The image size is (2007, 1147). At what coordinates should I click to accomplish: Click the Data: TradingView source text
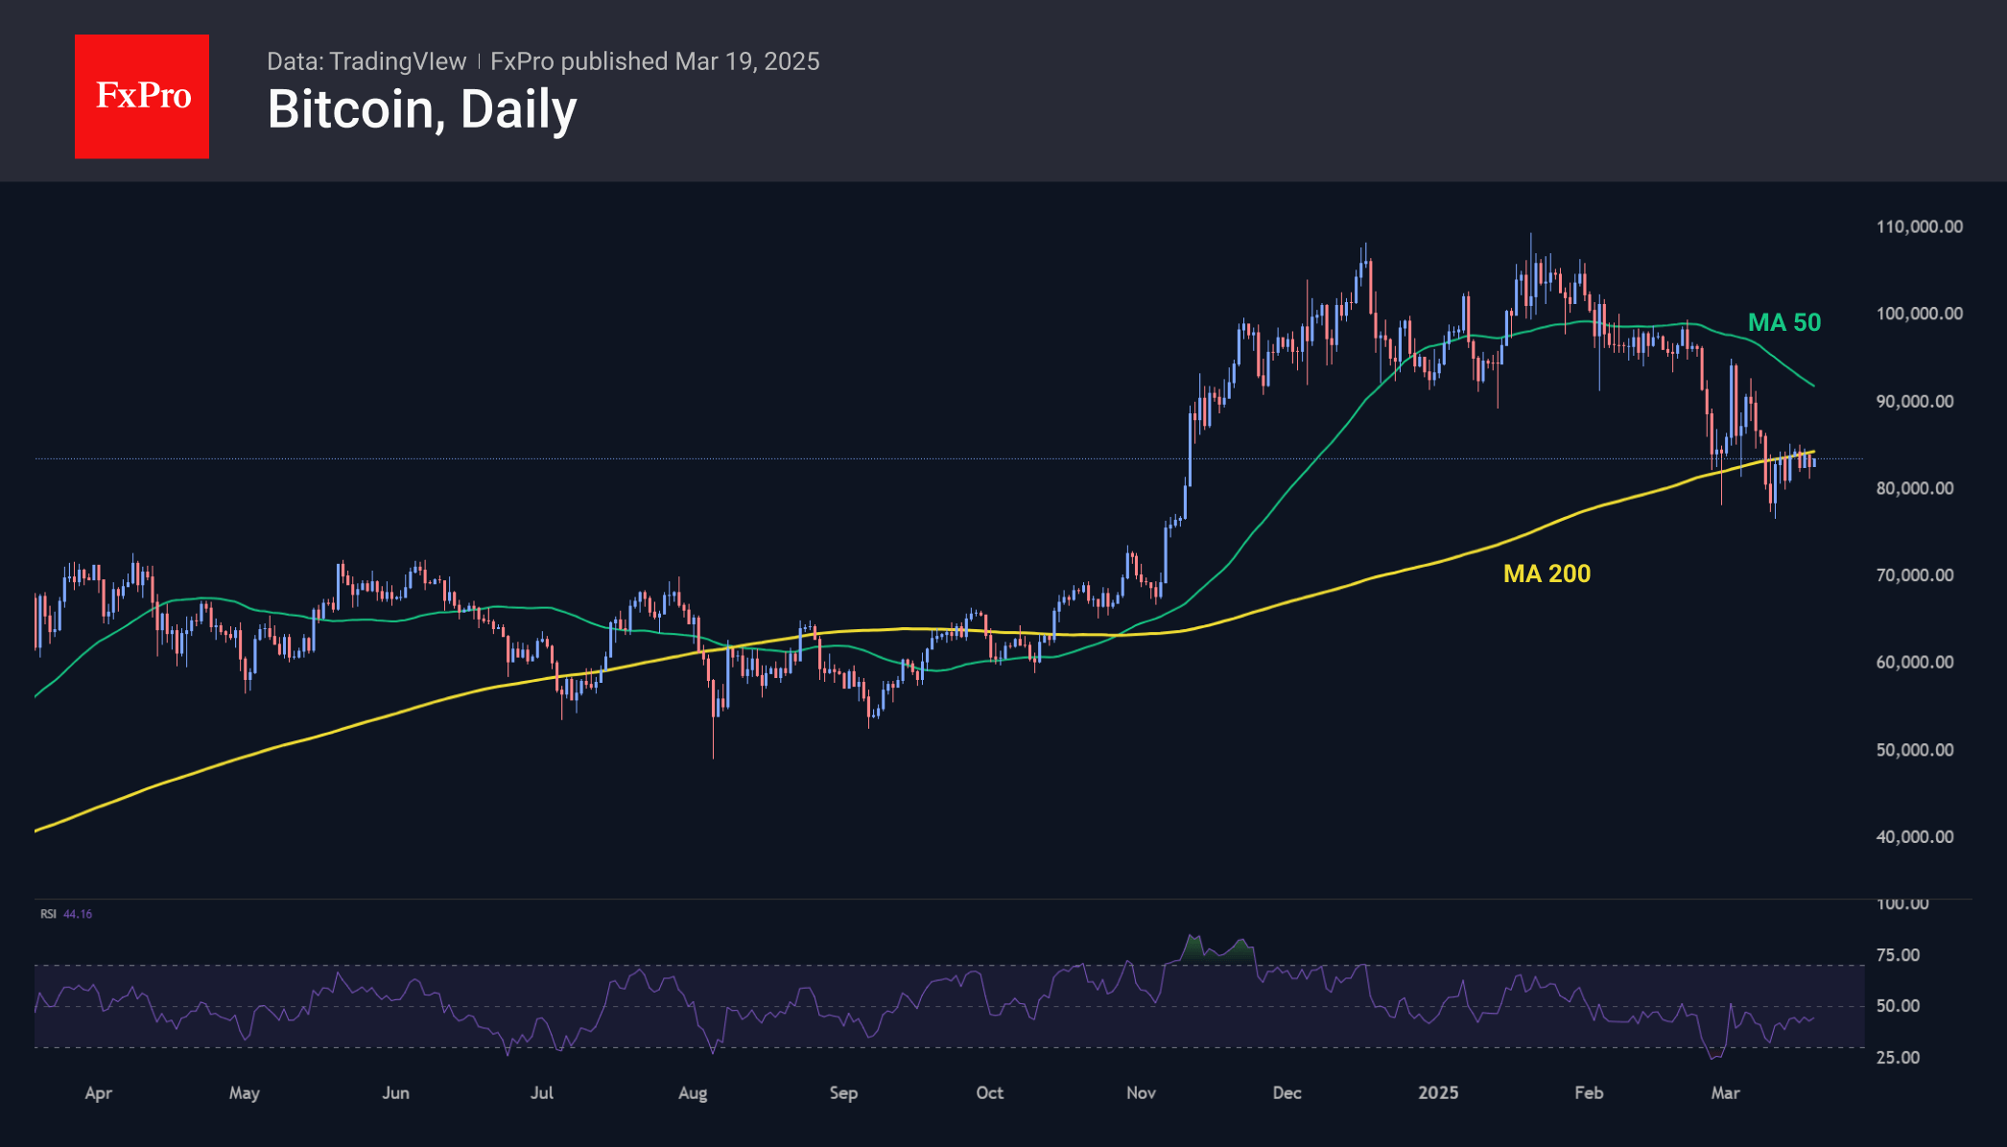pyautogui.click(x=366, y=61)
